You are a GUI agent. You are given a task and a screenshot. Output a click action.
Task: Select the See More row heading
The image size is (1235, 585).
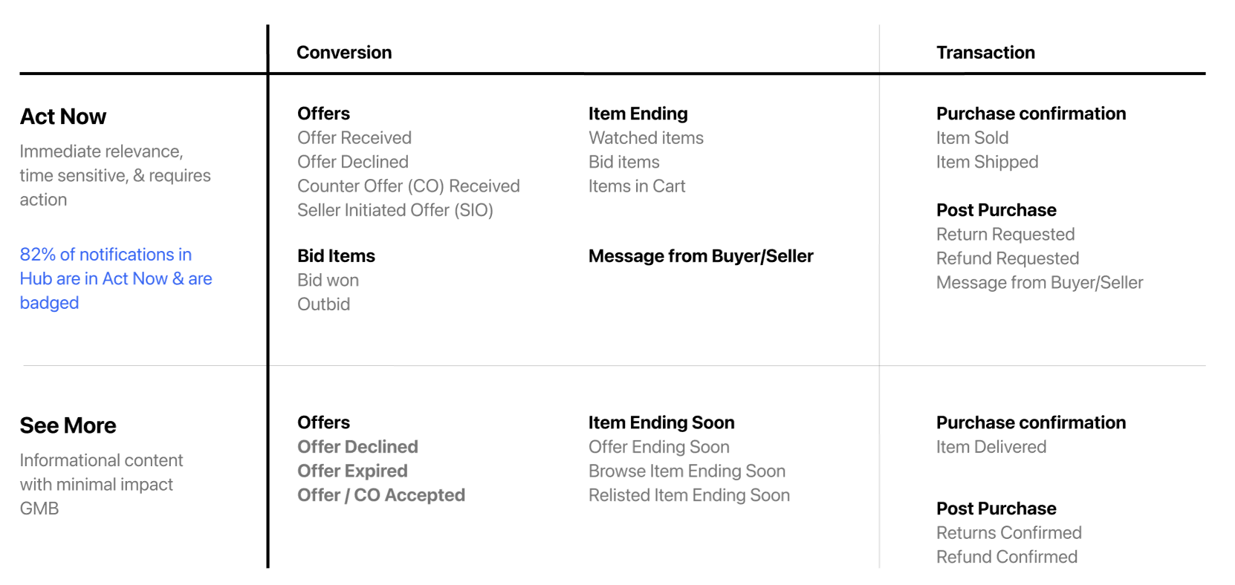68,425
